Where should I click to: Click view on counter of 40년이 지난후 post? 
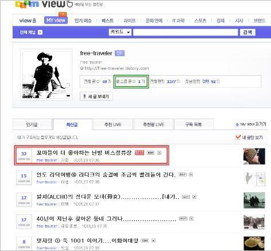click(24, 222)
